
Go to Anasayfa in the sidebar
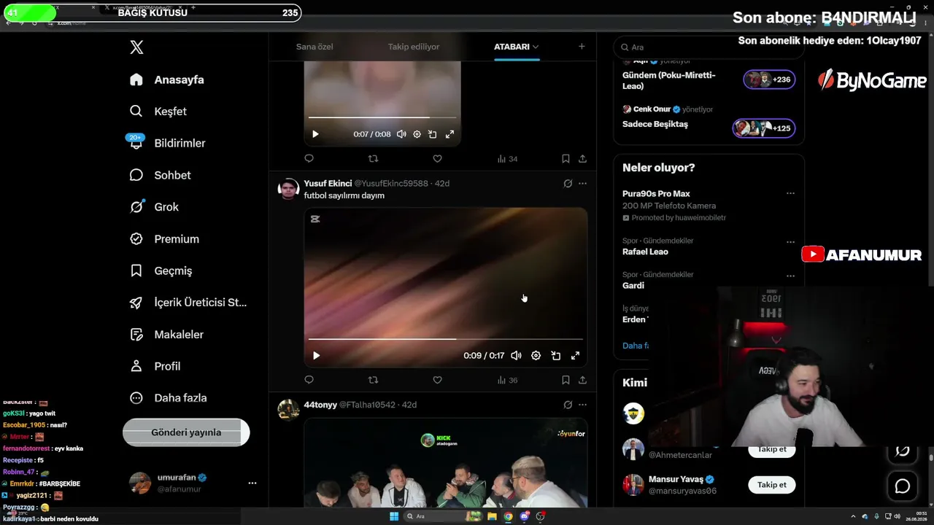pyautogui.click(x=167, y=79)
